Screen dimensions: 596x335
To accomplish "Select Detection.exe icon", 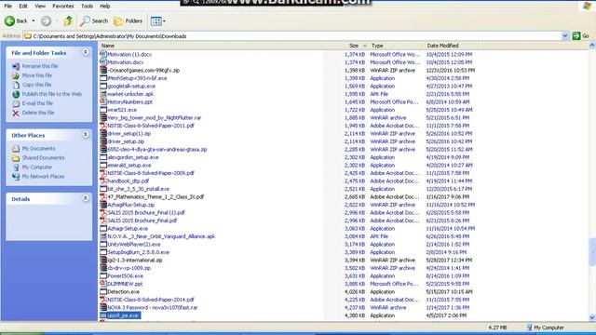I will point(103,291).
